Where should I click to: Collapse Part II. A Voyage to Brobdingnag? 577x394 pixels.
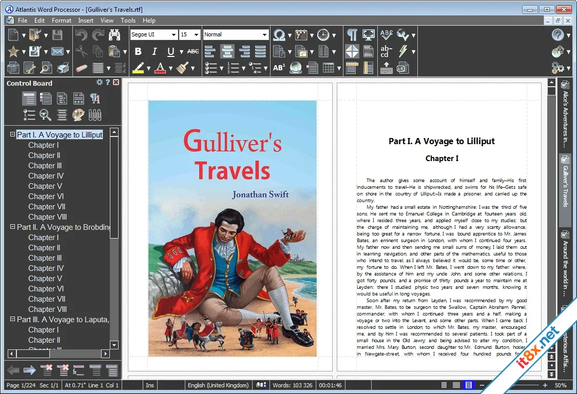[12, 227]
